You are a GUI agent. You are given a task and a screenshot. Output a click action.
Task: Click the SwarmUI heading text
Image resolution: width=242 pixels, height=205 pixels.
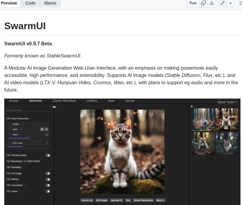point(25,26)
